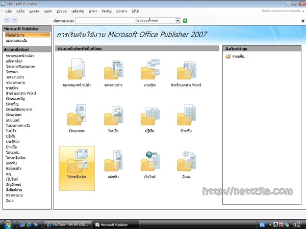Click the Back arrow button
This screenshot has height=229, width=306.
[x=7, y=20]
